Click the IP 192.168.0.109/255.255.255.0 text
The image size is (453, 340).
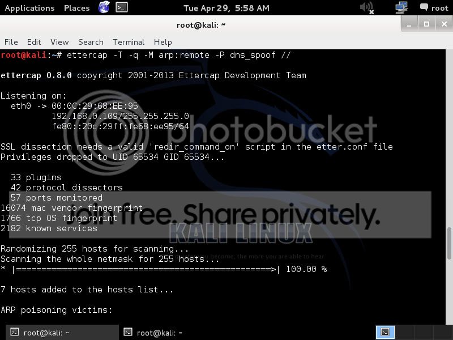click(120, 116)
